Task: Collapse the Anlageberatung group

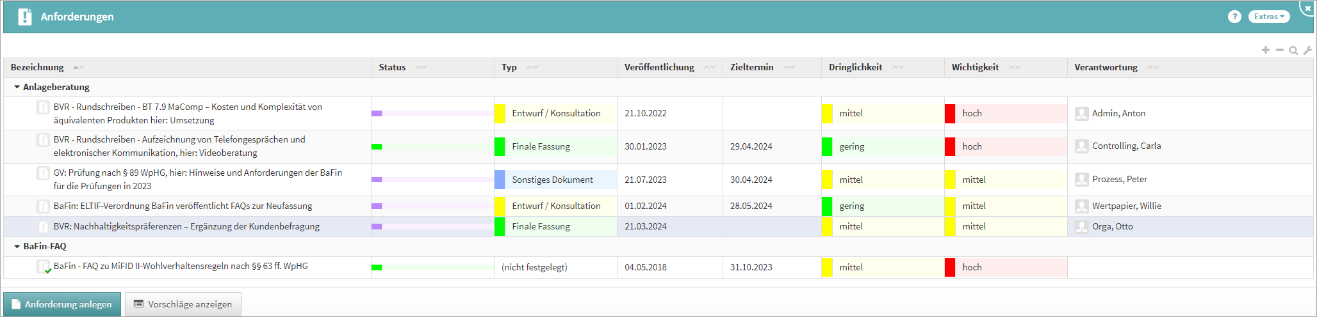Action: [17, 87]
